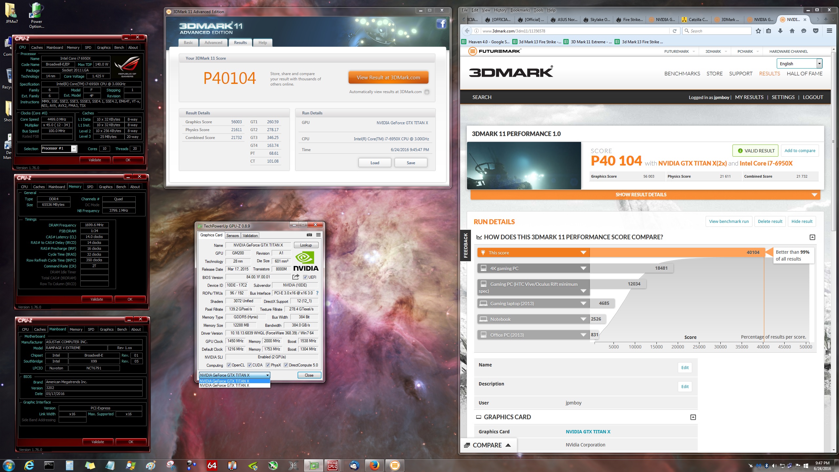Screen dimensions: 839x472
Task: Open the Sensors tab in GPU-Z
Action: [232, 235]
